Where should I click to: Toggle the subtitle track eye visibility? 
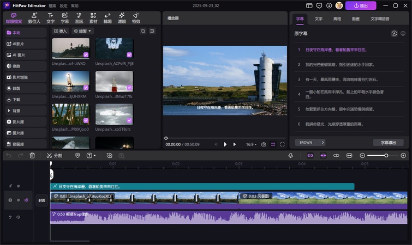click(x=19, y=186)
